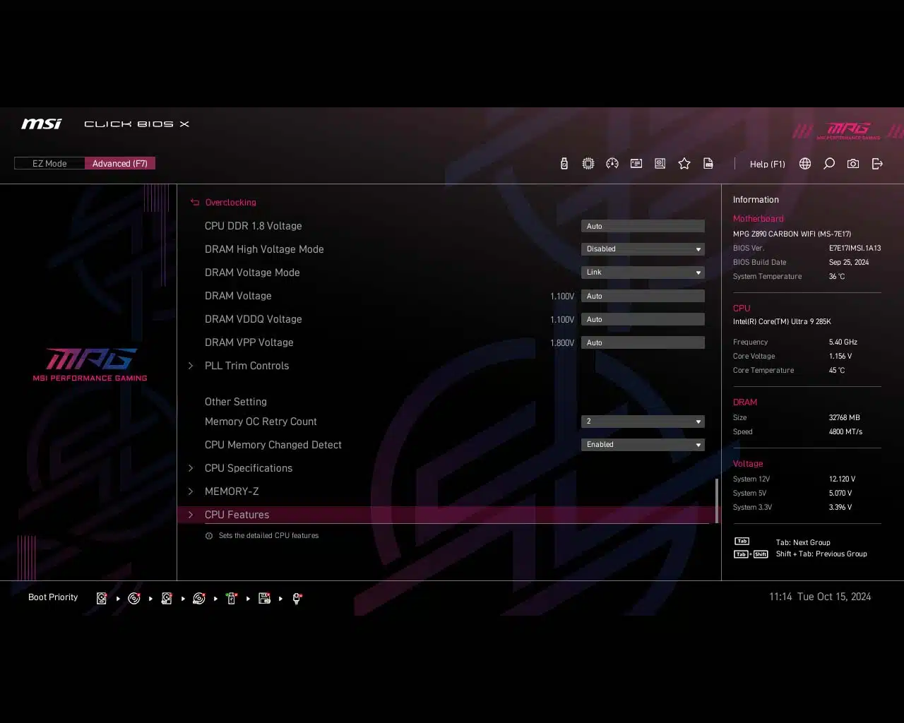
Task: Open Memory OC Retry Count dropdown
Action: click(643, 422)
